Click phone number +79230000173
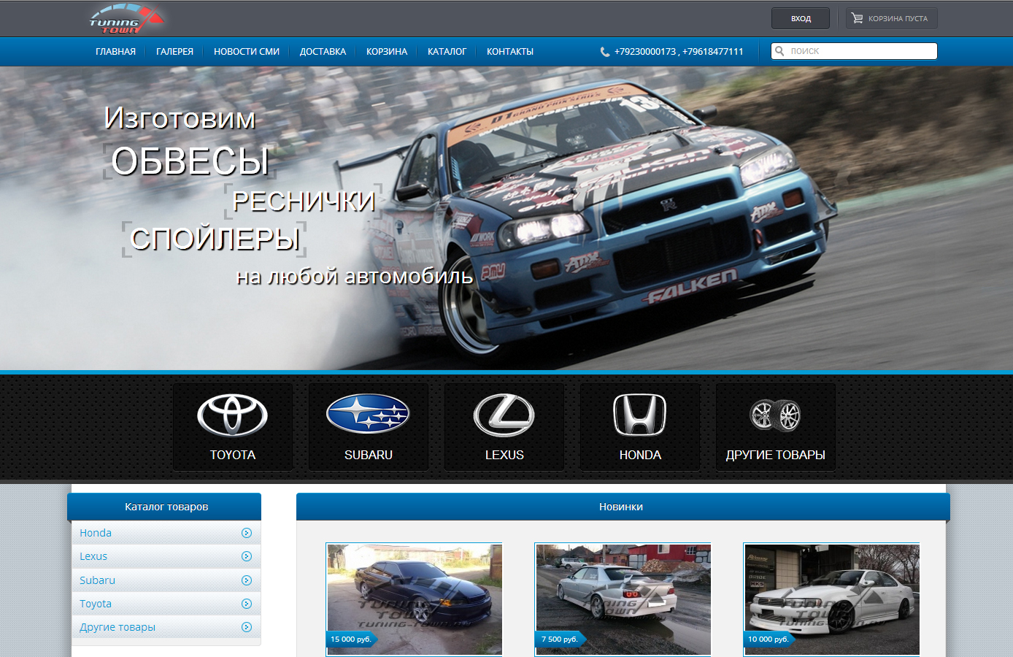 point(645,52)
